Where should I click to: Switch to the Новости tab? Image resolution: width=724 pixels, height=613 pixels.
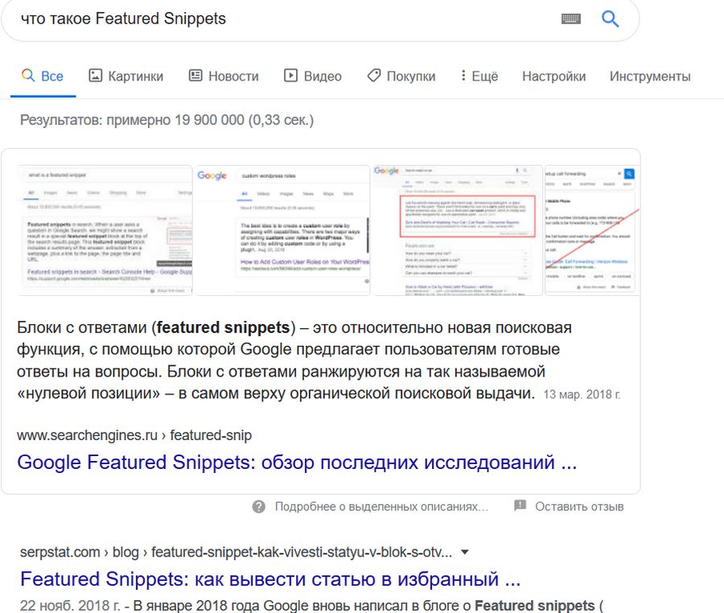point(224,76)
